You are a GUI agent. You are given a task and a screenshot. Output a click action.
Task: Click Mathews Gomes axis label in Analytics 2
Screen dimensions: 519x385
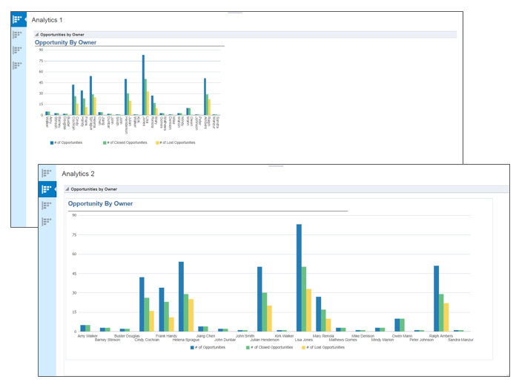343,340
